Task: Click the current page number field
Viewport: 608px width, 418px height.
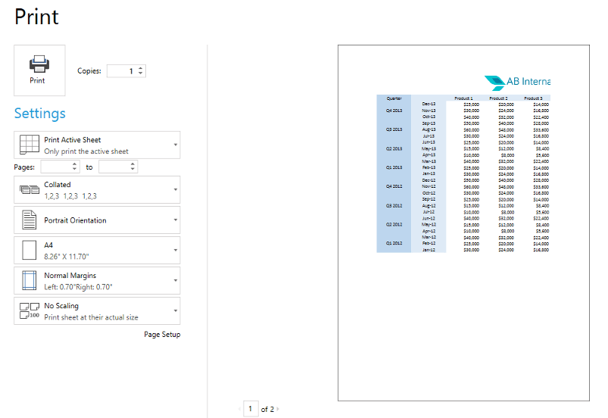Action: click(x=251, y=409)
